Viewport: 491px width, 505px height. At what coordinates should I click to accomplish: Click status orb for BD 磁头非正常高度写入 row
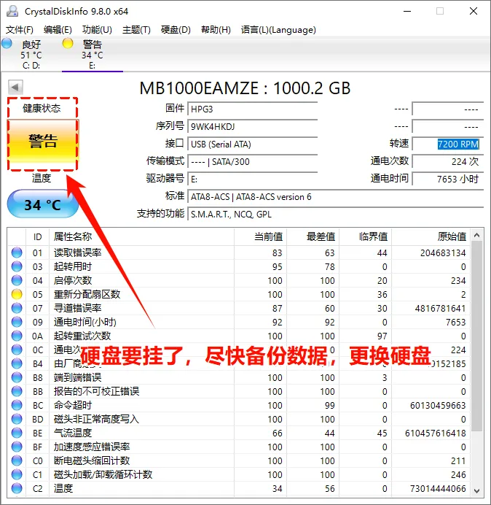[17, 419]
